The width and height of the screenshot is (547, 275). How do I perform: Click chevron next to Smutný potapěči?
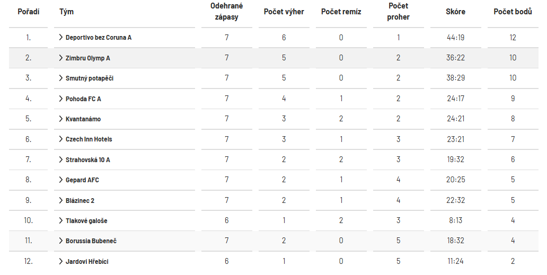point(61,78)
